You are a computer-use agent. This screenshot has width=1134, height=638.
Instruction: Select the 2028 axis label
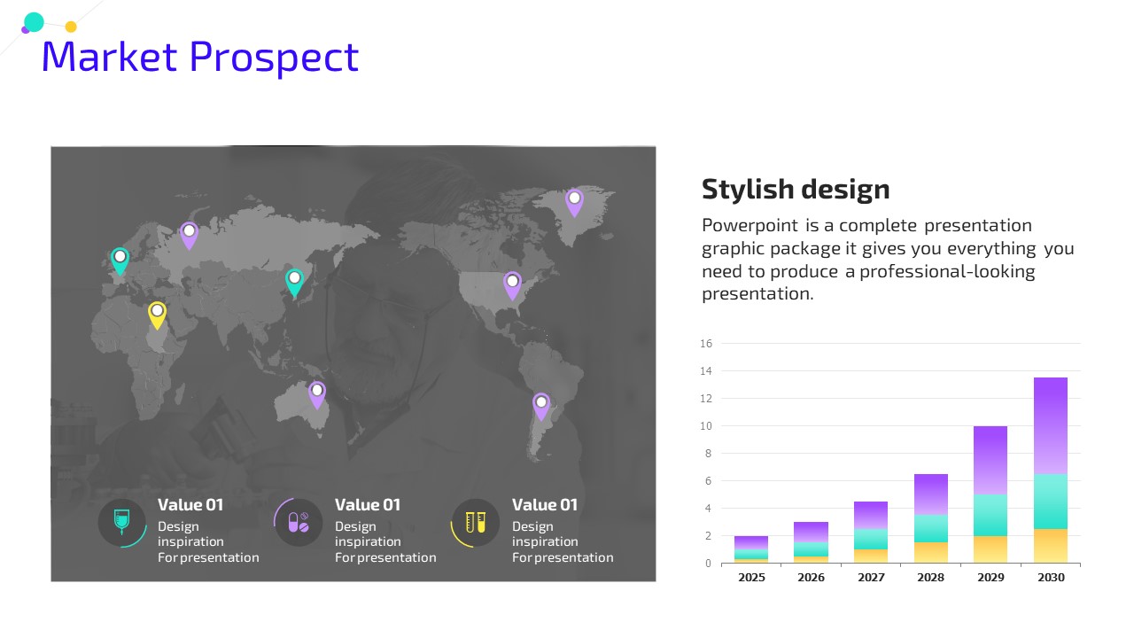(x=931, y=577)
